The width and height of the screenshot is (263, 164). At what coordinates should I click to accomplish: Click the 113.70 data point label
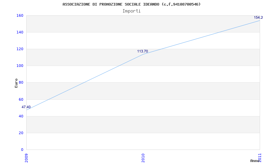143,51
